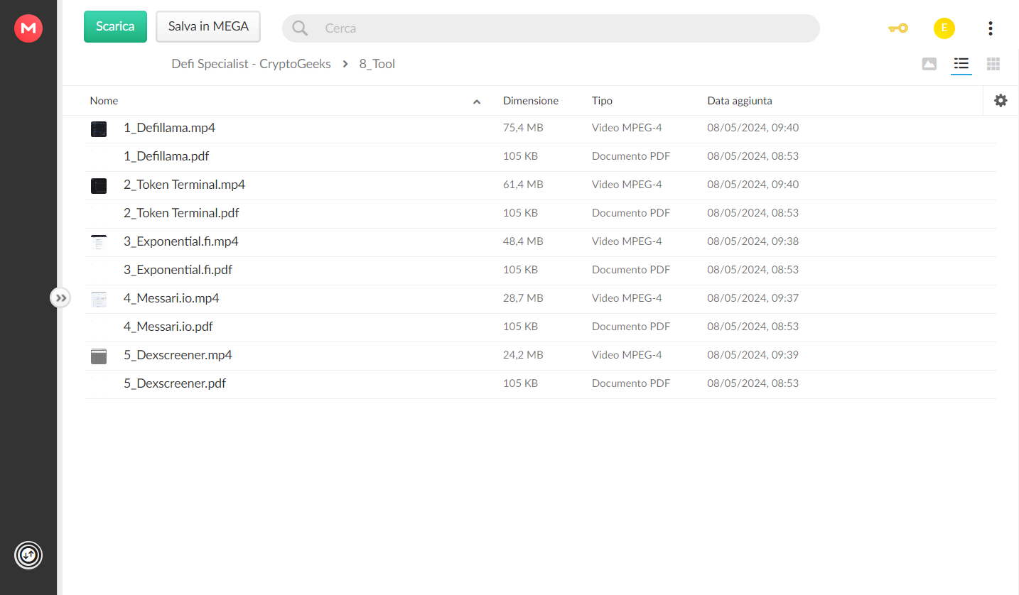Toggle sort order arrow in Nome column
The height and width of the screenshot is (595, 1019).
pyautogui.click(x=477, y=102)
